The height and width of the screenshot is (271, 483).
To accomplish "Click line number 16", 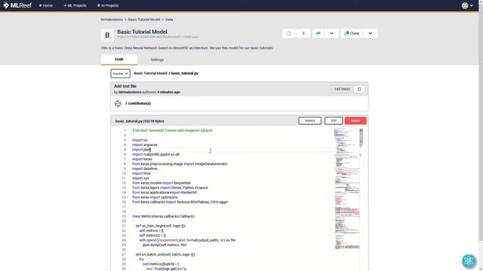I will [124, 202].
